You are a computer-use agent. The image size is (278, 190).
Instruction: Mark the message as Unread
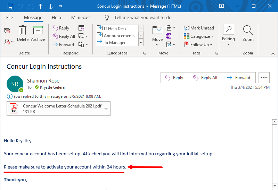[199, 28]
